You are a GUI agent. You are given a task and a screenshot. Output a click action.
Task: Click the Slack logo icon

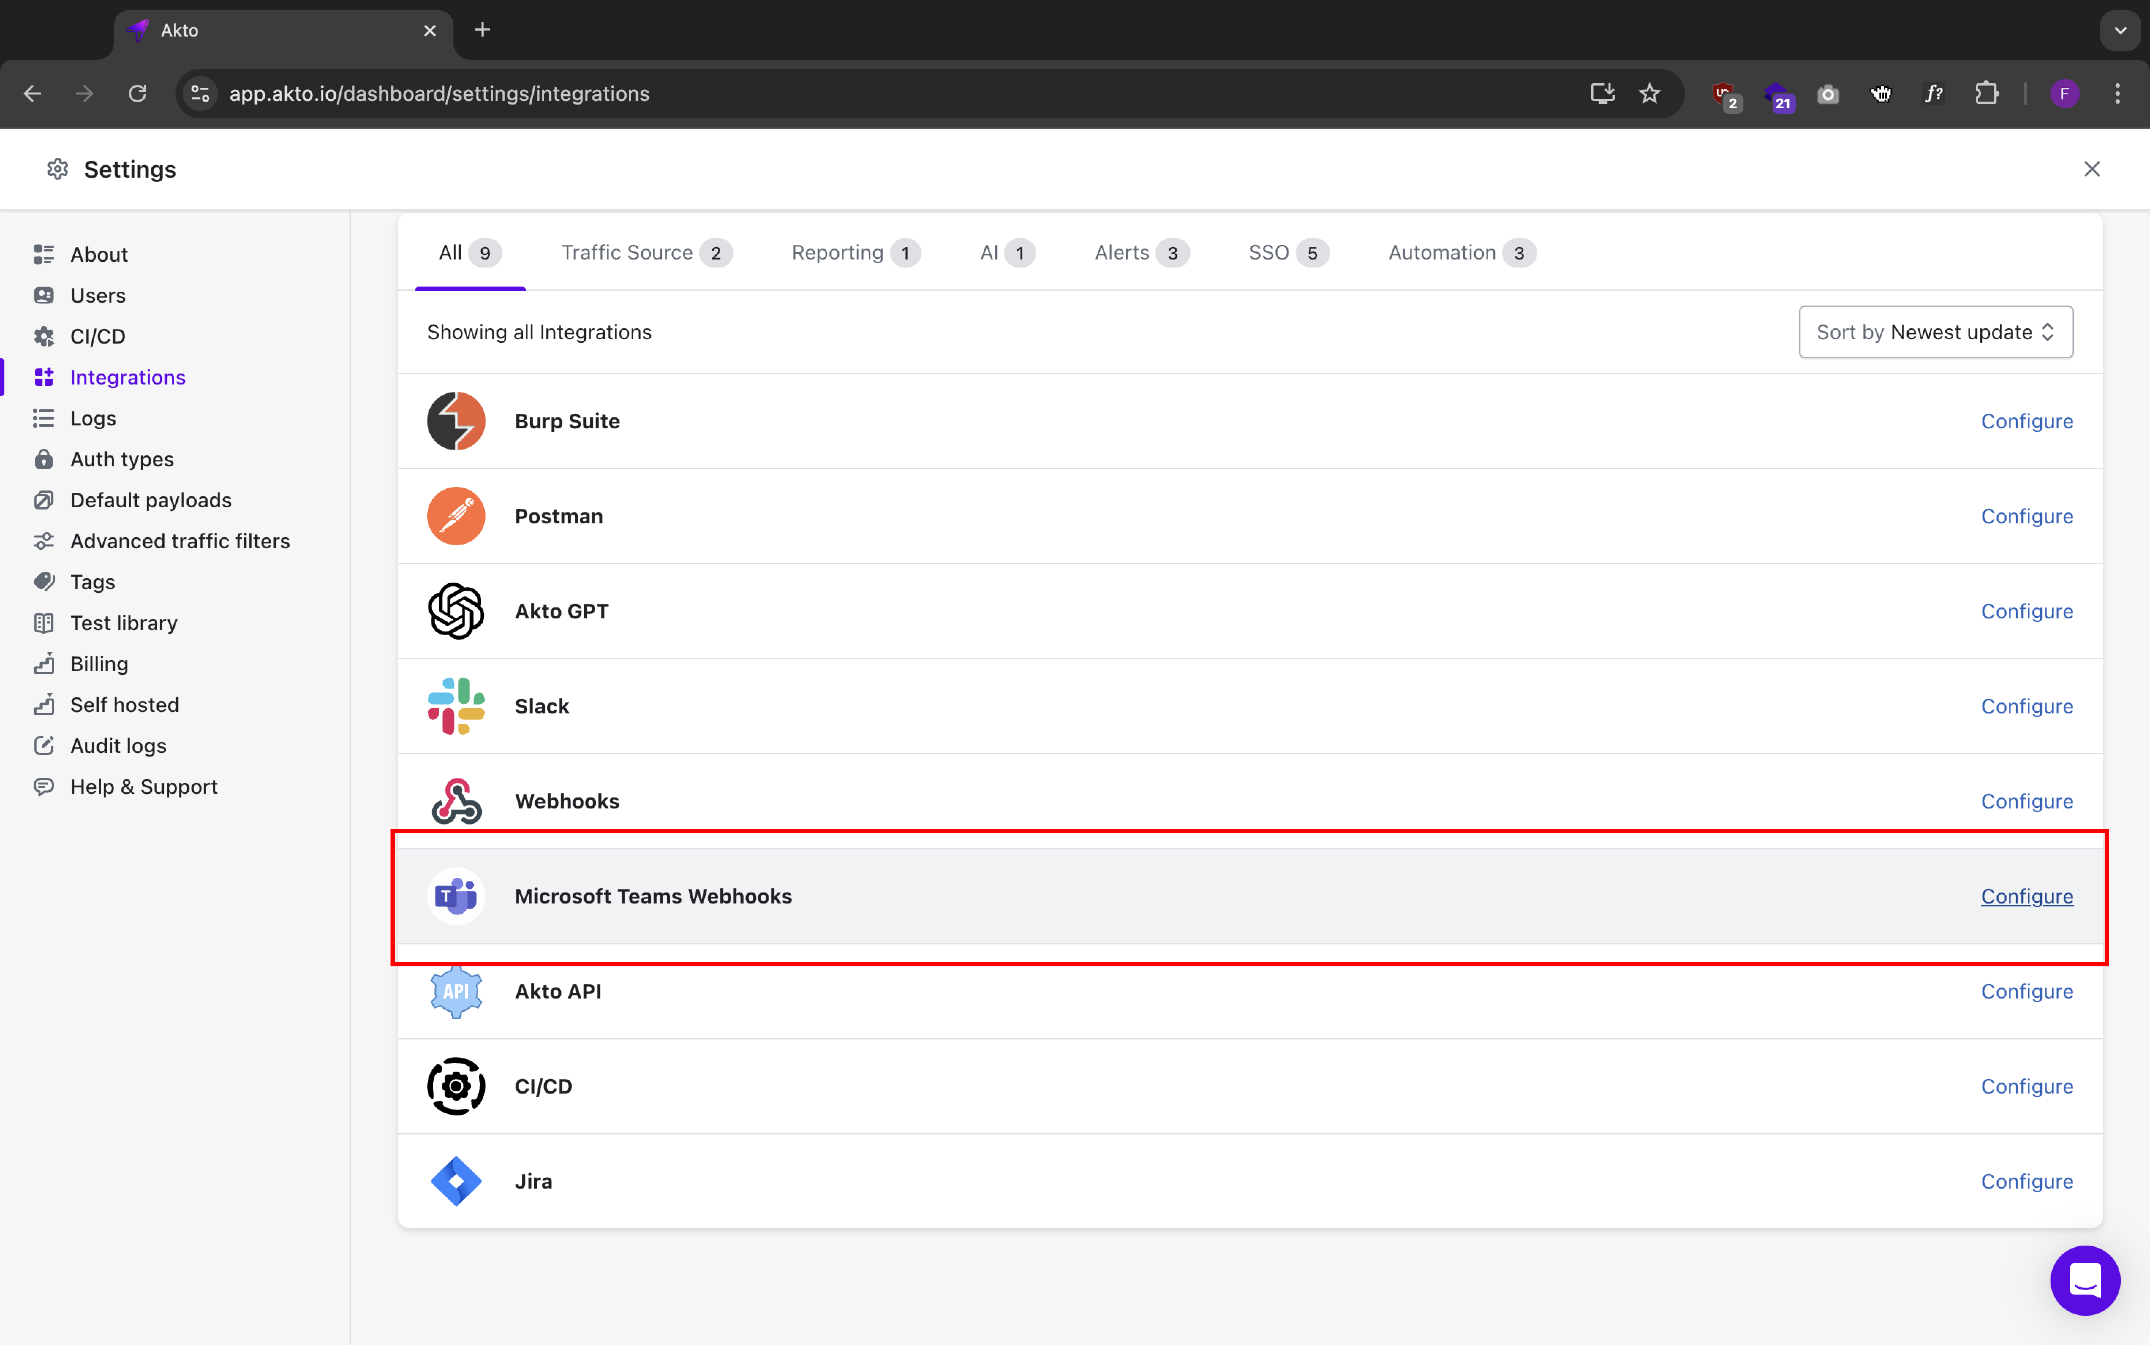[456, 706]
